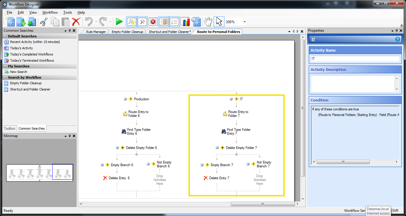Screen dimensions: 406x216
Task: Switch to the Rule Manager tab
Action: [x=96, y=32]
